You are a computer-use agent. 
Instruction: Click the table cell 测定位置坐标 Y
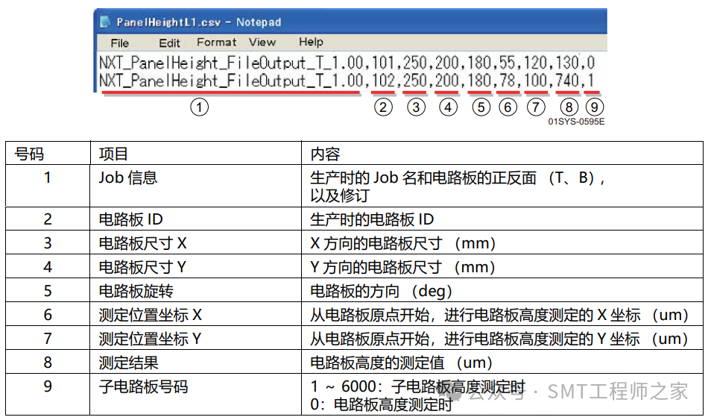pyautogui.click(x=195, y=338)
